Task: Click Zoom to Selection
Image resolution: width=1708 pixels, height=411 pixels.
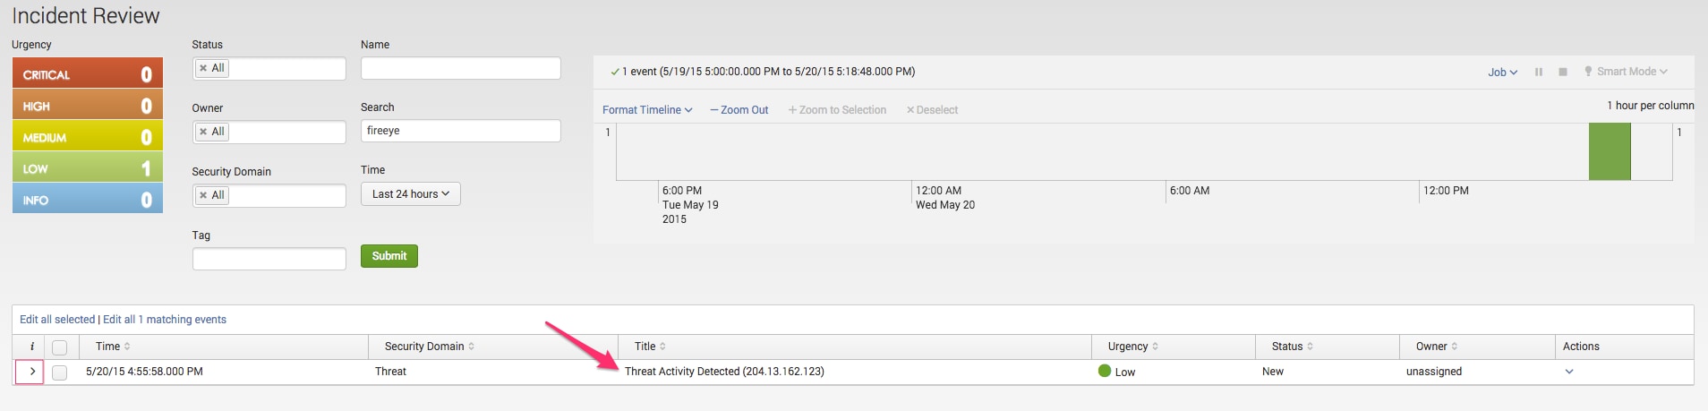Action: tap(837, 110)
